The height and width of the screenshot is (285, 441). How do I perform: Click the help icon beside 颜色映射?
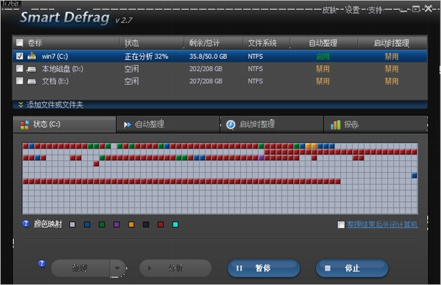(x=26, y=224)
